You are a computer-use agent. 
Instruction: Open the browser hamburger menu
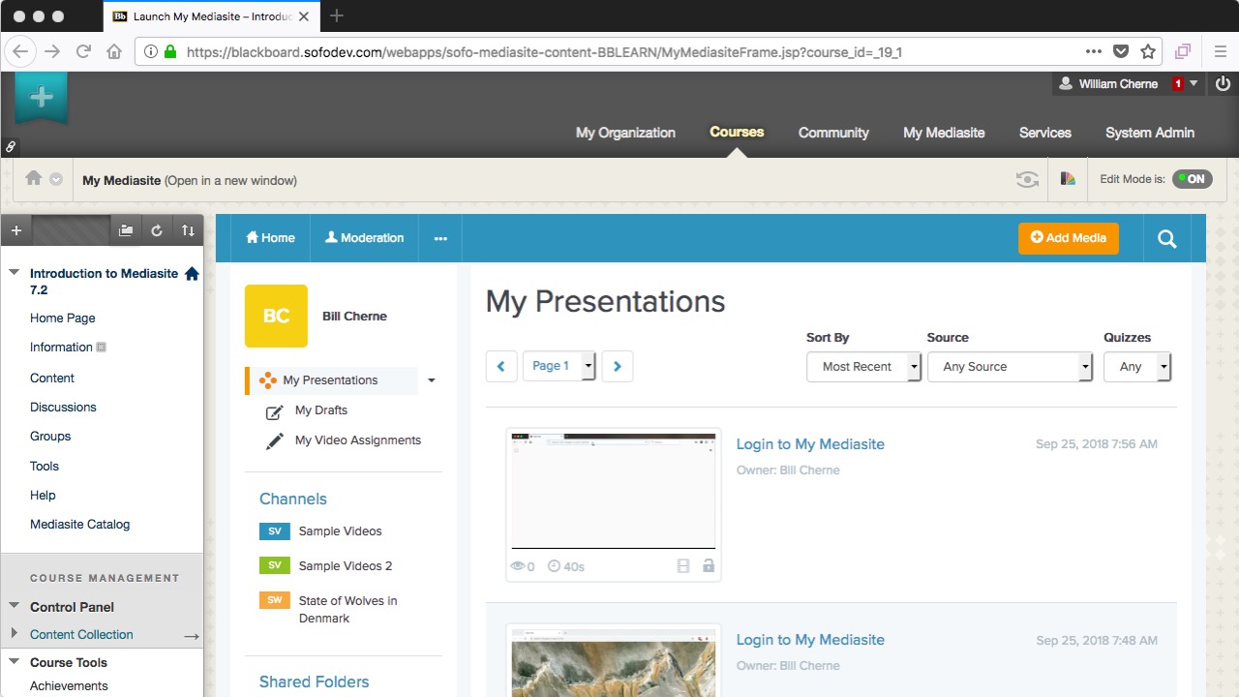point(1221,51)
